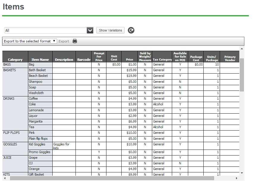
Task: Select the BASKETS category cell
Action: point(15,82)
